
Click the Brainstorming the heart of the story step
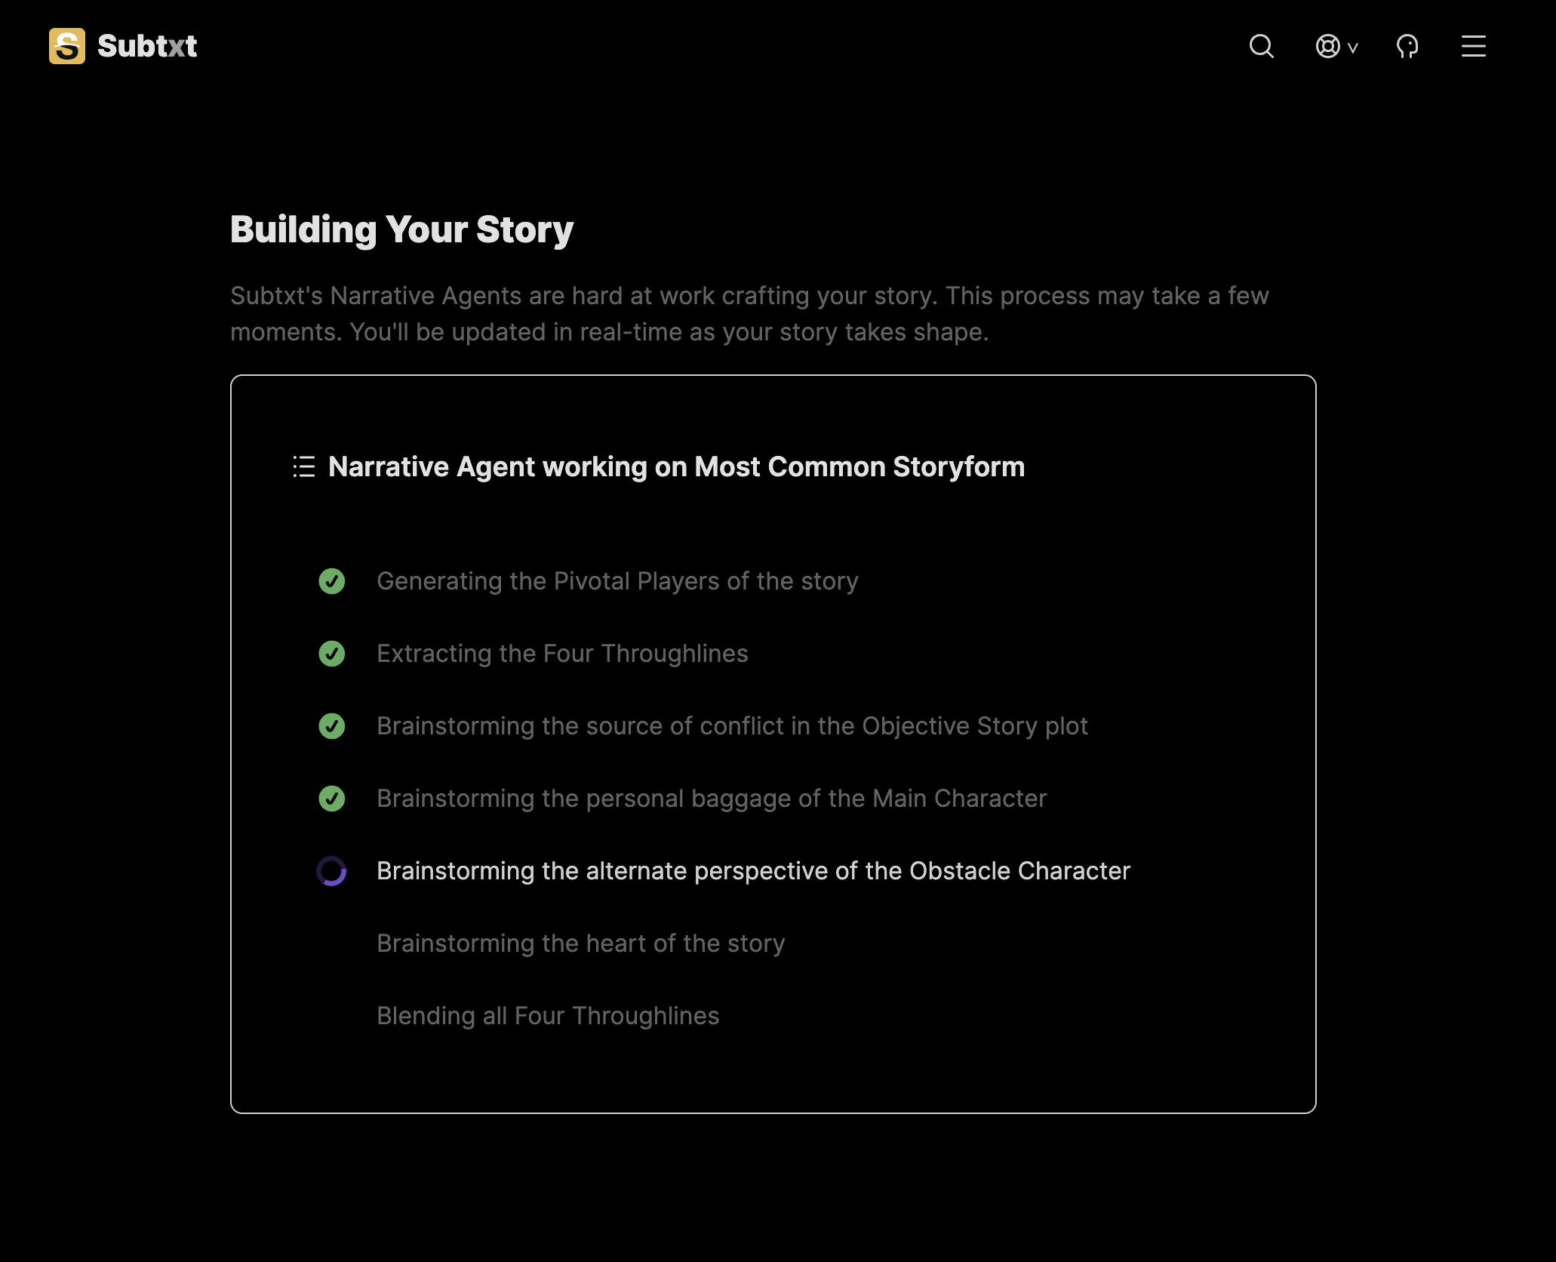[x=581, y=943]
